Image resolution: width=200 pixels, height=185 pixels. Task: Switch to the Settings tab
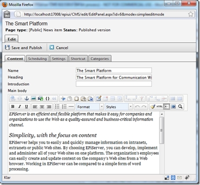59,59
